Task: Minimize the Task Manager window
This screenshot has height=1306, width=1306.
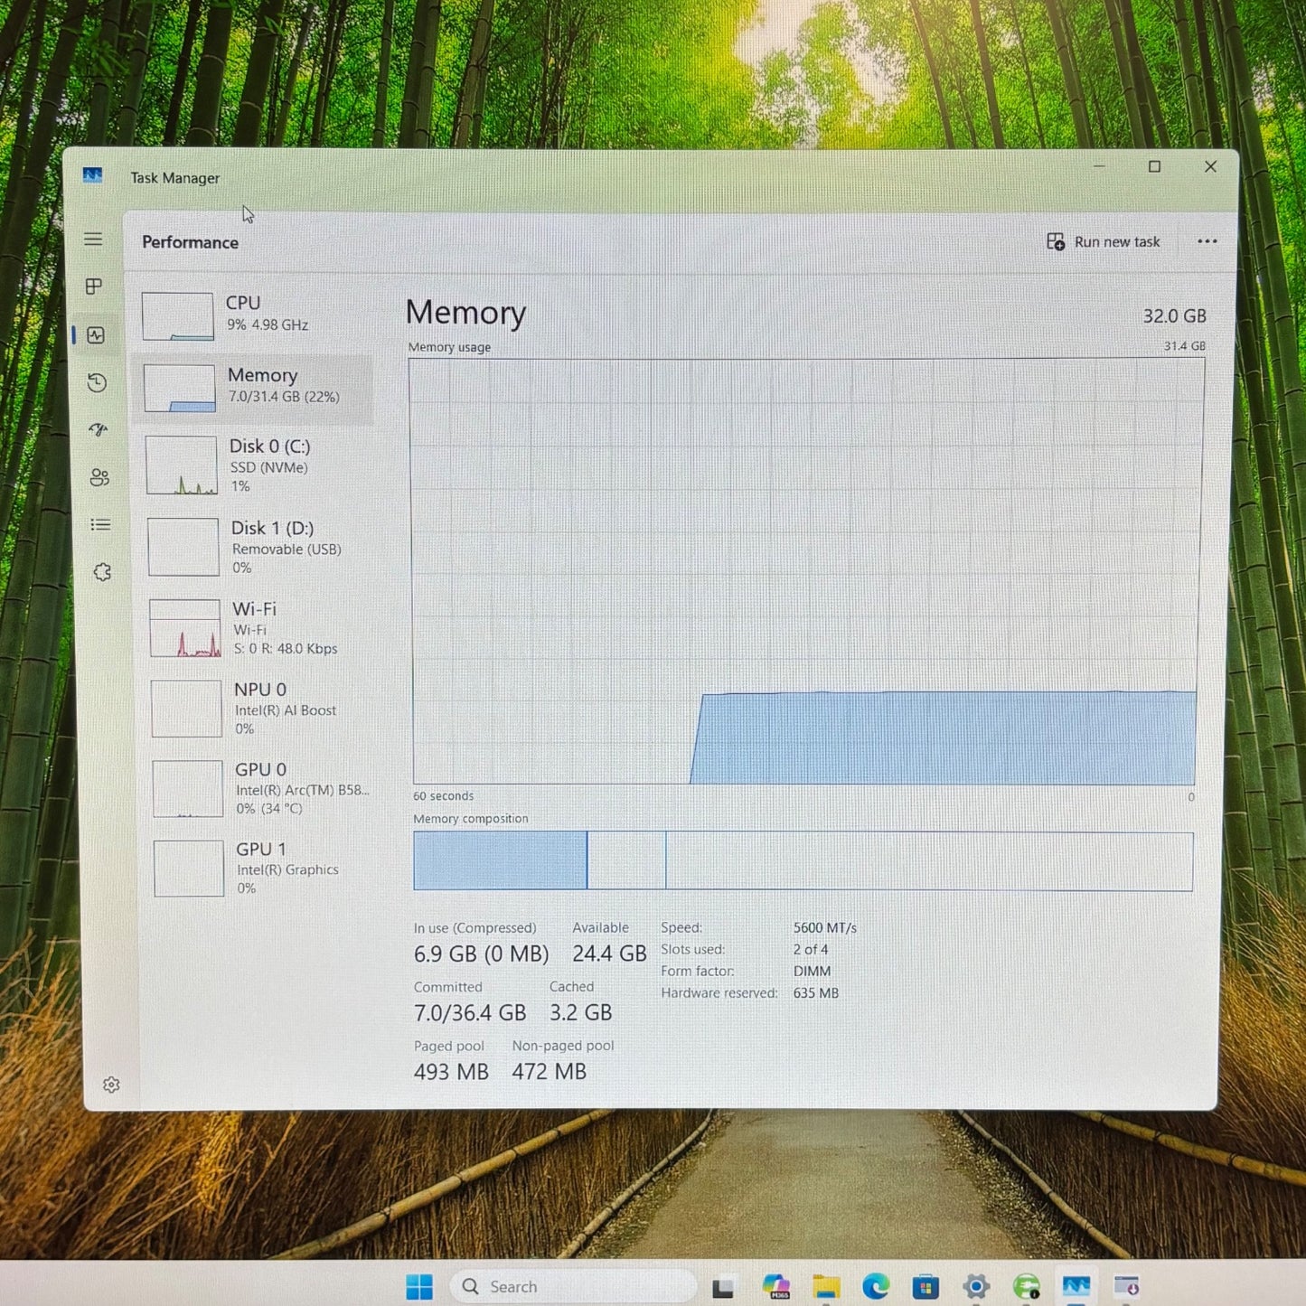Action: [1099, 166]
